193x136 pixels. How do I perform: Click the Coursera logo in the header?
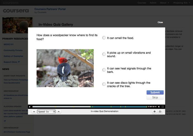[x=16, y=11]
